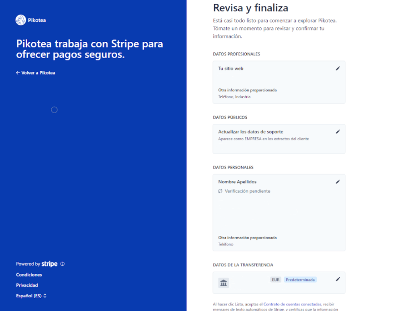Screen dimensions: 413x311
Task: Click the DATOS PERSONALES section label
Action: pos(233,167)
